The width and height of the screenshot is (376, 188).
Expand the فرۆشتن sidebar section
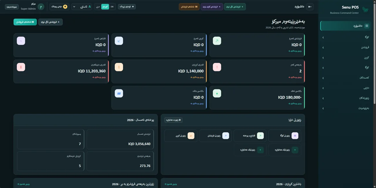346,47
